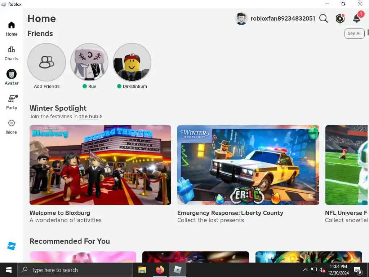Expand the More menu in sidebar

(12, 127)
